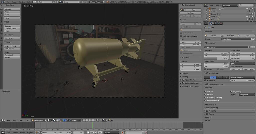Screen dimensions: 256x134
Task: Enable Full Sample checkbox
Action: (205, 80)
